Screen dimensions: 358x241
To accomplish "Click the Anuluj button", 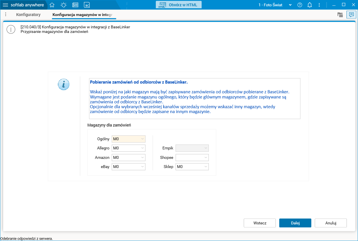I will (331, 223).
